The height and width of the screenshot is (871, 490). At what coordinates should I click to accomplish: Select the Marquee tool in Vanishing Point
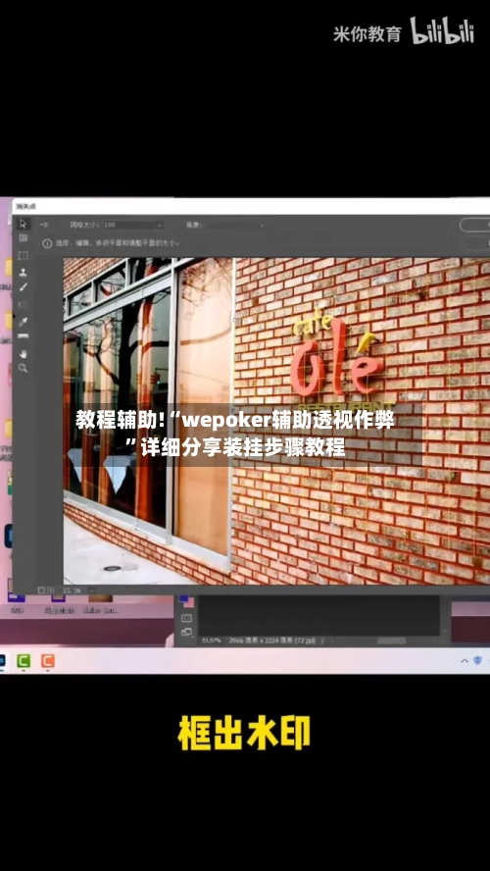[x=24, y=256]
